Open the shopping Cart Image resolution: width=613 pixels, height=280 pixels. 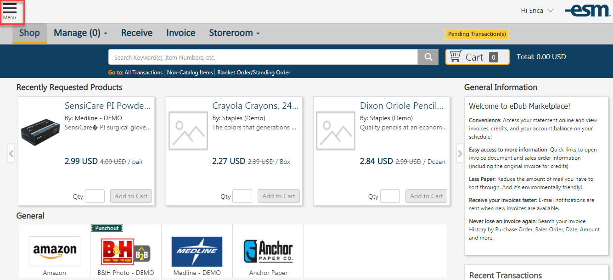coord(478,57)
